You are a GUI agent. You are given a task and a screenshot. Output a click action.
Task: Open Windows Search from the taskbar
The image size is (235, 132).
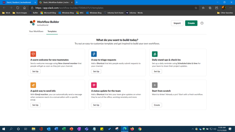point(11,129)
